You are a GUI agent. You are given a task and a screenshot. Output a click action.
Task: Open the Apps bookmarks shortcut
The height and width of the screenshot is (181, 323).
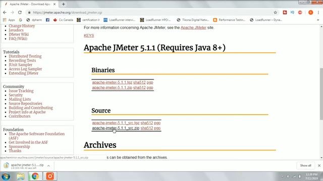(9, 20)
